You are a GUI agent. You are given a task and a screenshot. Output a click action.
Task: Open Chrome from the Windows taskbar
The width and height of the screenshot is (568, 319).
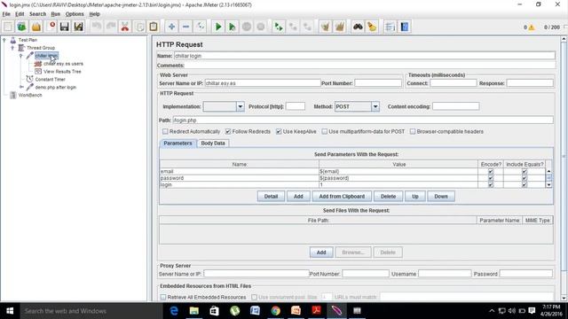(x=275, y=311)
